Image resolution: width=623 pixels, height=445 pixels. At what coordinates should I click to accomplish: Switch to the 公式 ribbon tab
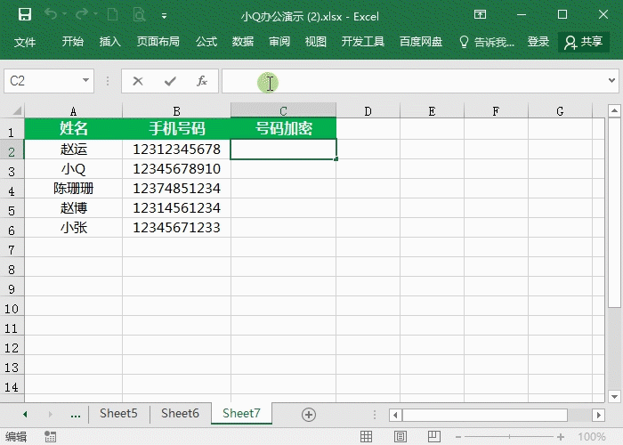[x=206, y=41]
